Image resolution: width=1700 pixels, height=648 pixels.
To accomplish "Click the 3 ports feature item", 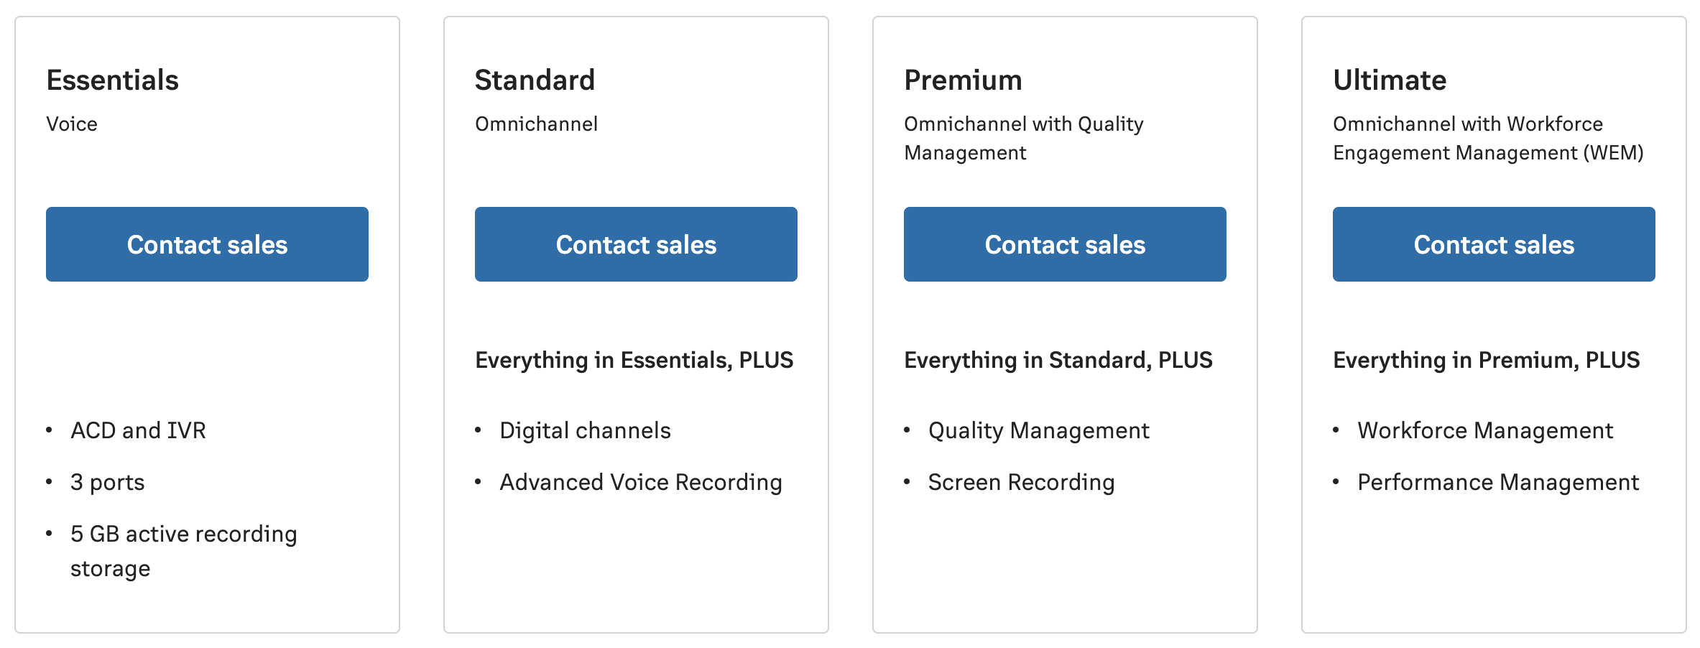I will (x=107, y=482).
